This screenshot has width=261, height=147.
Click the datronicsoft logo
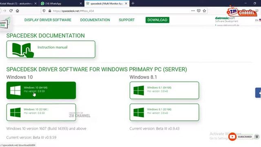point(225,18)
